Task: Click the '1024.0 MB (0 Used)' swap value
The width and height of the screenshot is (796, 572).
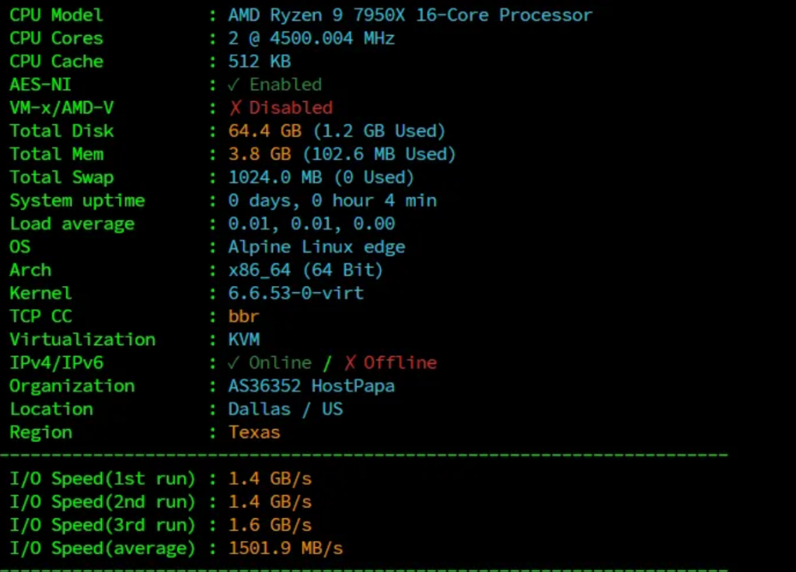Action: pos(321,178)
